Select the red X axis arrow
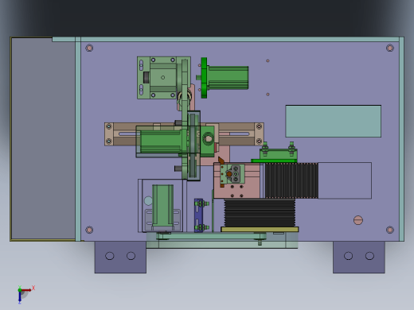 point(27,290)
